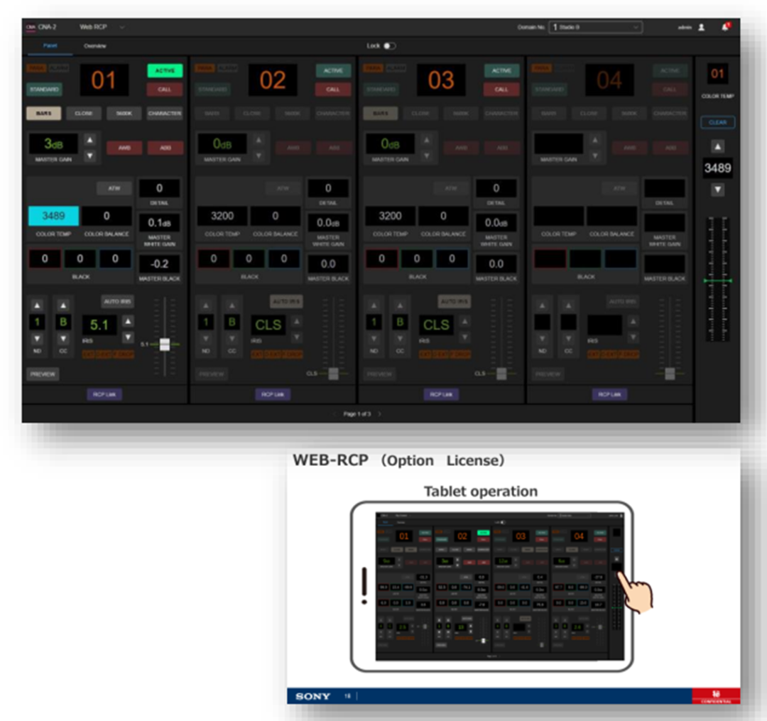Click RCP Link under camera 01
Viewport: 767px width, 721px height.
pyautogui.click(x=104, y=394)
